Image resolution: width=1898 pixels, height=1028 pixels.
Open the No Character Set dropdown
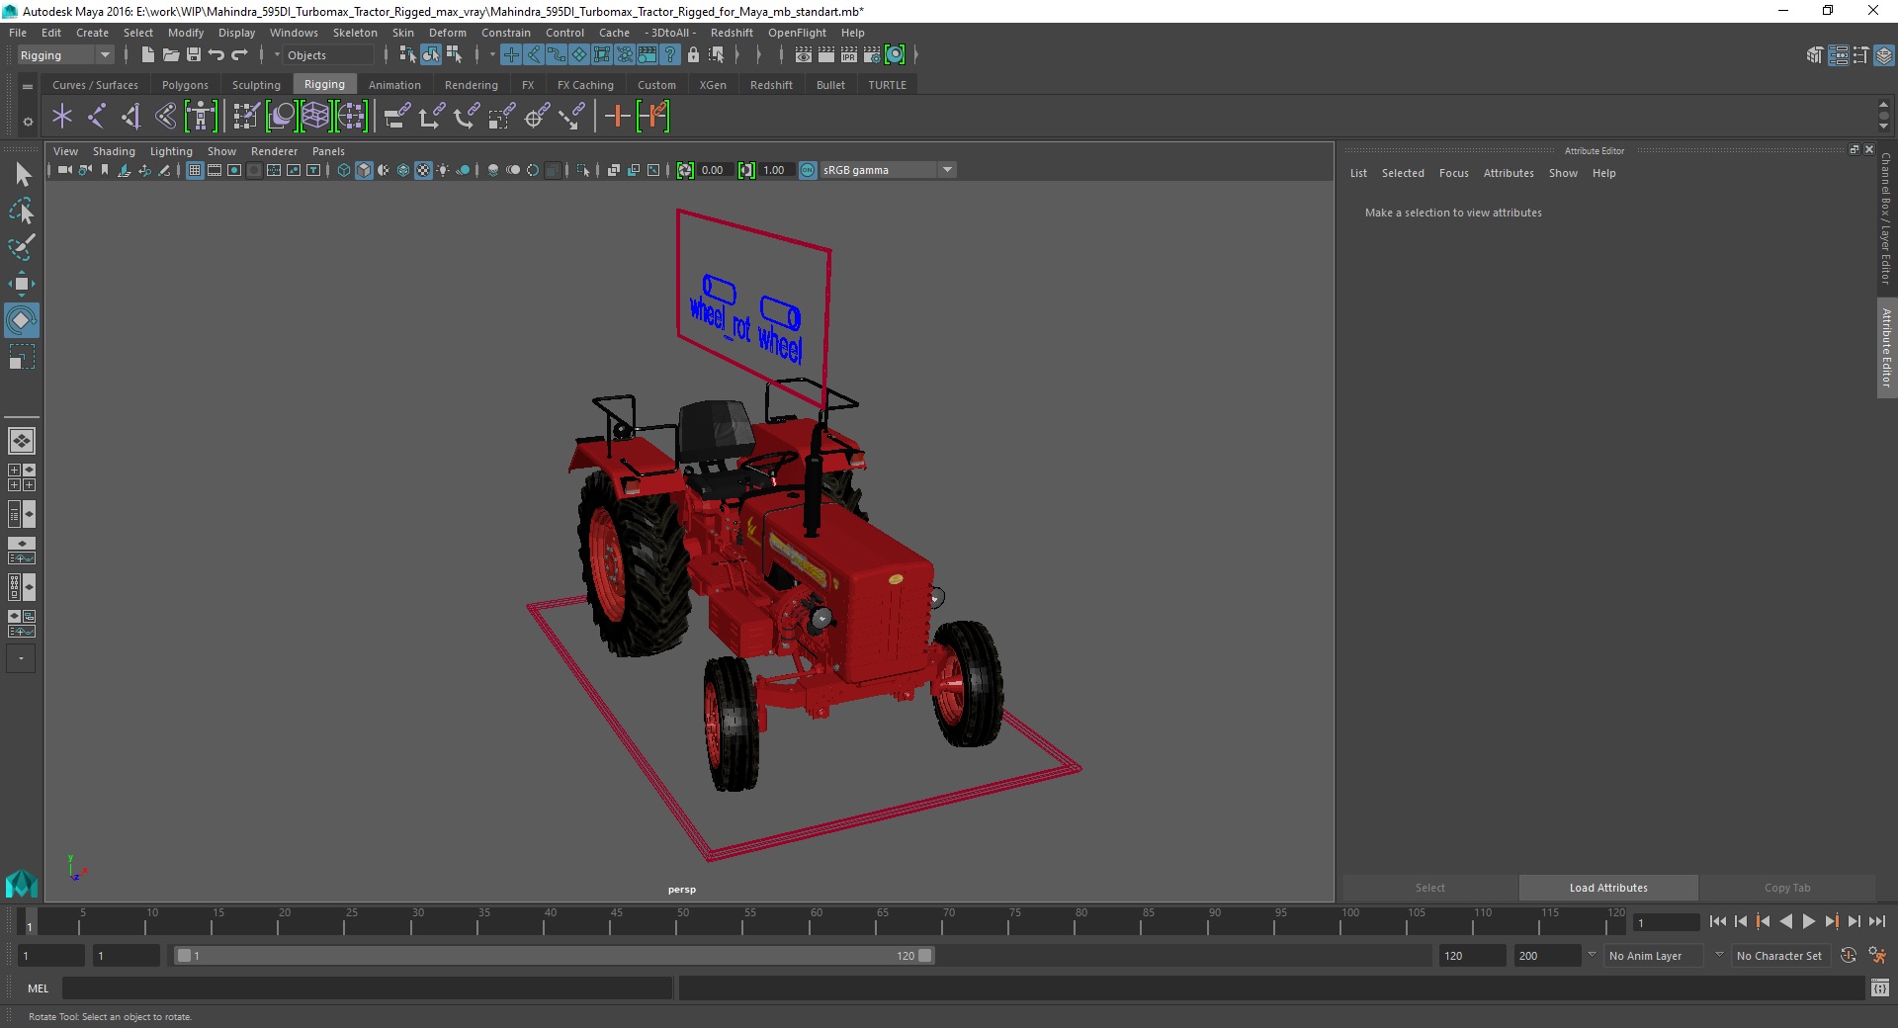pyautogui.click(x=1780, y=956)
